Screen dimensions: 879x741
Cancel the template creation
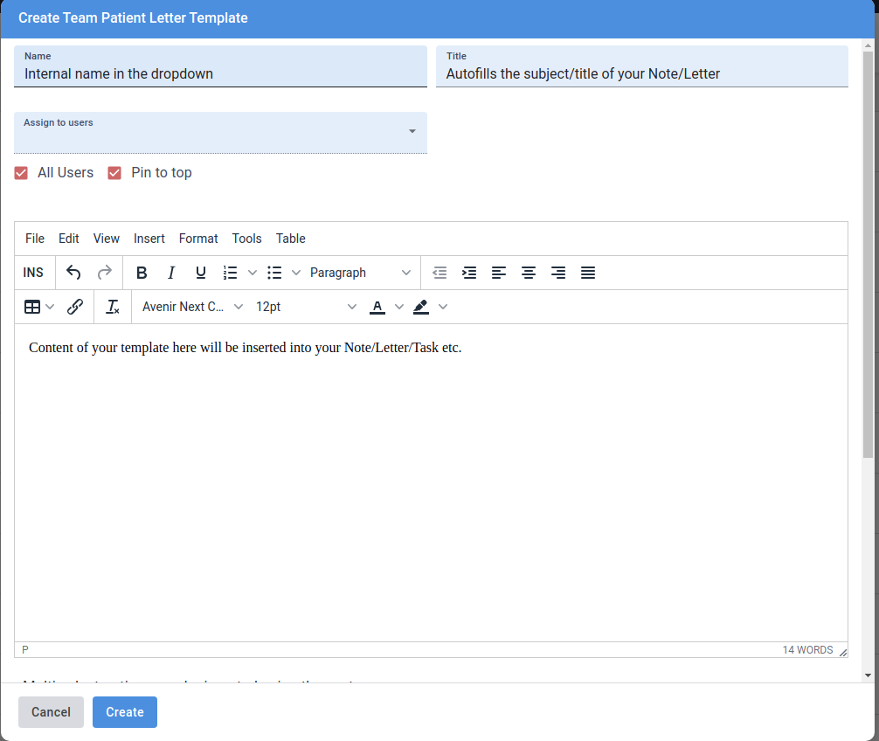pyautogui.click(x=51, y=712)
